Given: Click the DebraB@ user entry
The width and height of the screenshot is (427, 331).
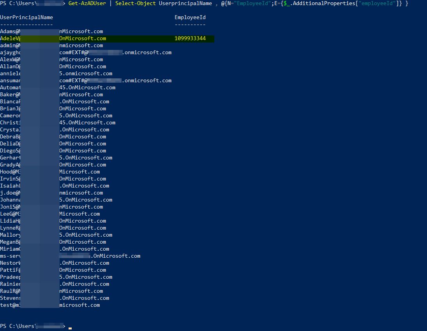Looking at the screenshot, I should pos(53,137).
